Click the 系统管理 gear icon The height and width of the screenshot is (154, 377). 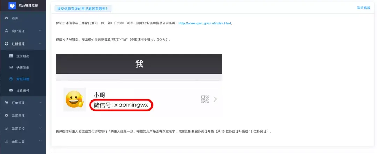click(x=7, y=115)
